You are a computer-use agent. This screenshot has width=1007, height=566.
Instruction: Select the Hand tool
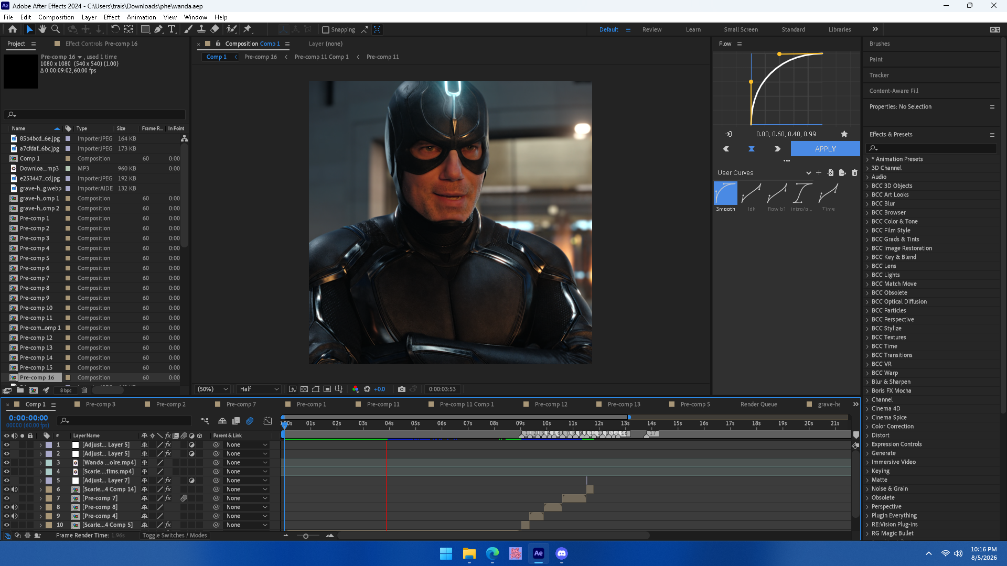(42, 29)
